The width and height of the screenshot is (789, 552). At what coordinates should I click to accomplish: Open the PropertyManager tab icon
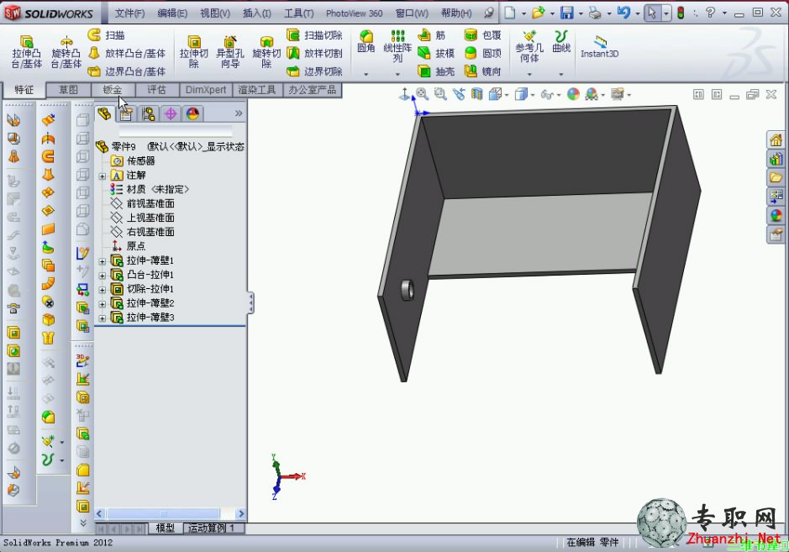point(126,114)
